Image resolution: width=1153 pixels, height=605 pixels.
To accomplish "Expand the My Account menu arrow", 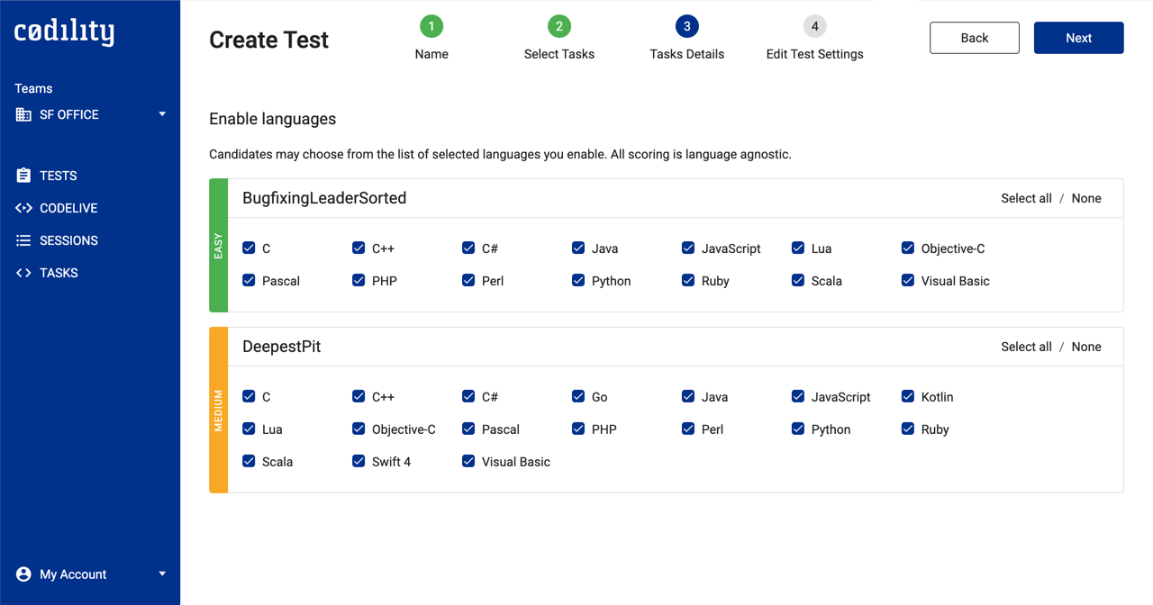I will click(x=162, y=574).
